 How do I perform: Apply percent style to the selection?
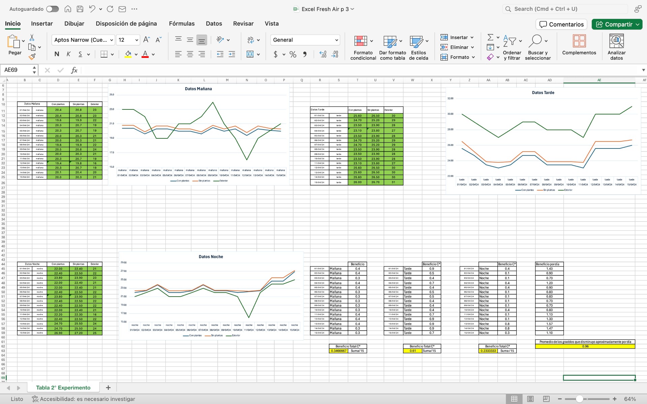[x=293, y=54]
